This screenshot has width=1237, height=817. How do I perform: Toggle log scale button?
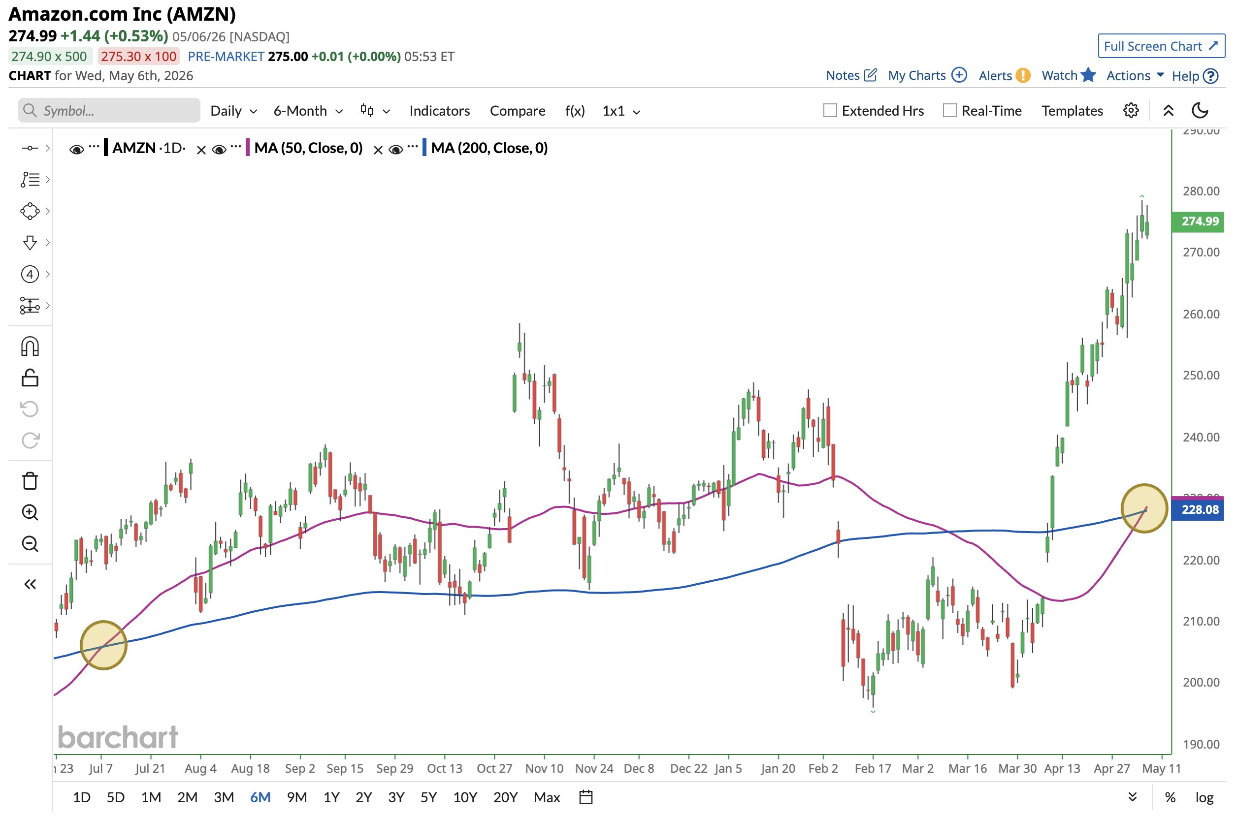(x=1204, y=797)
